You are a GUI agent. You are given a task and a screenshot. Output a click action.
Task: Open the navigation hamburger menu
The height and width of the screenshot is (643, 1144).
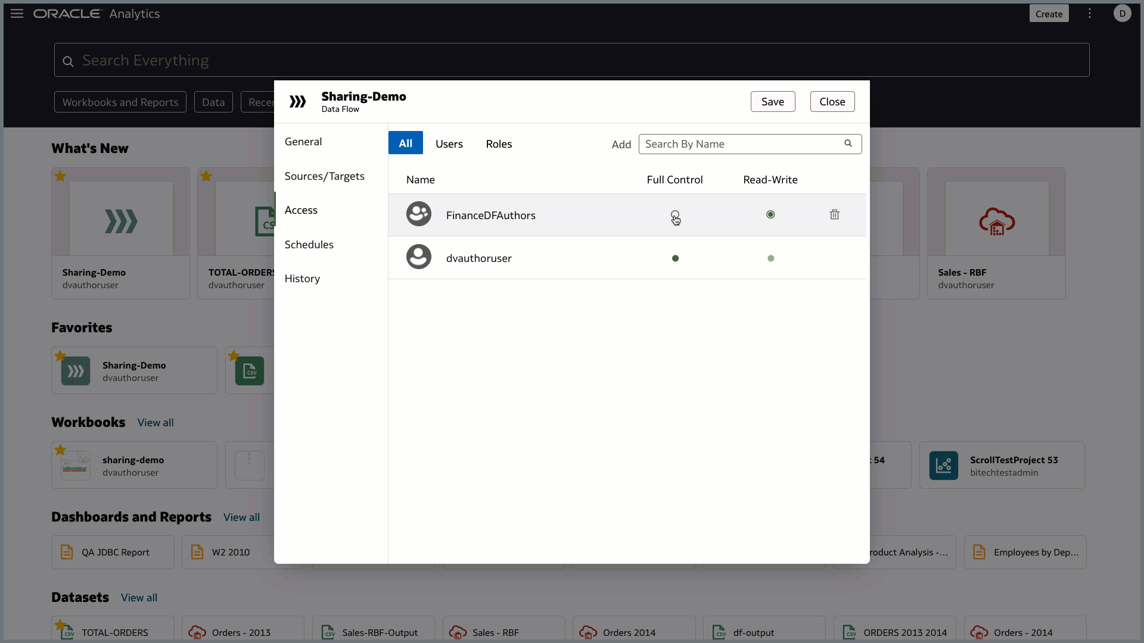point(16,13)
